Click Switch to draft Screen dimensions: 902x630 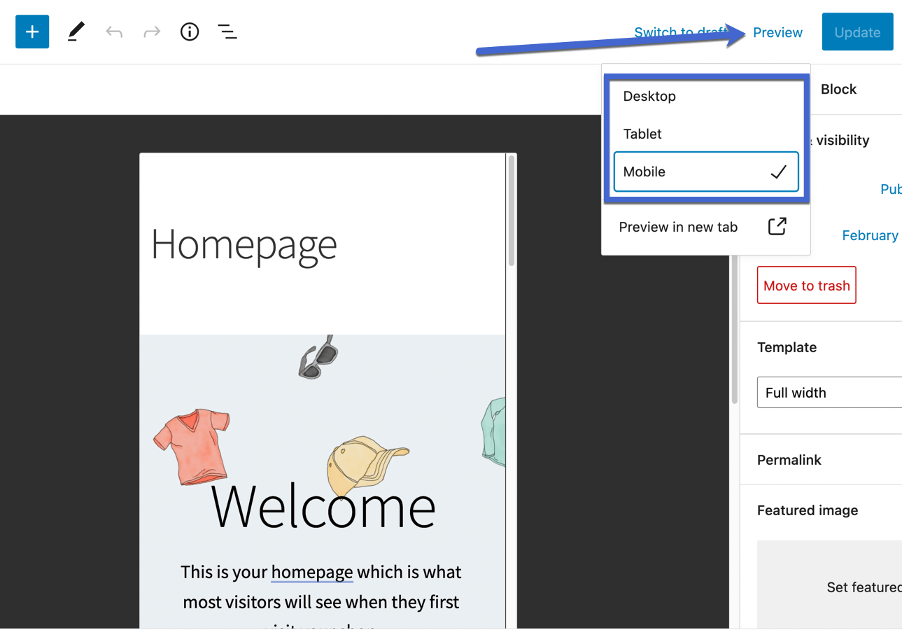click(x=681, y=32)
